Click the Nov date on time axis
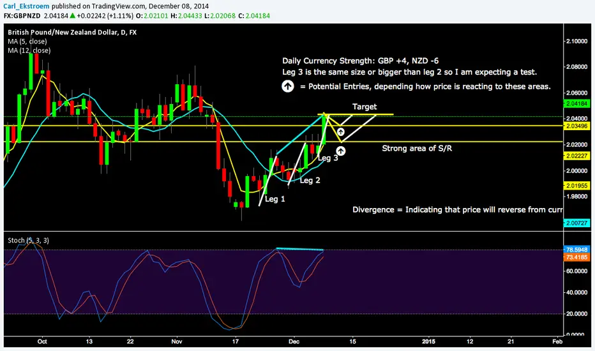 [x=176, y=341]
